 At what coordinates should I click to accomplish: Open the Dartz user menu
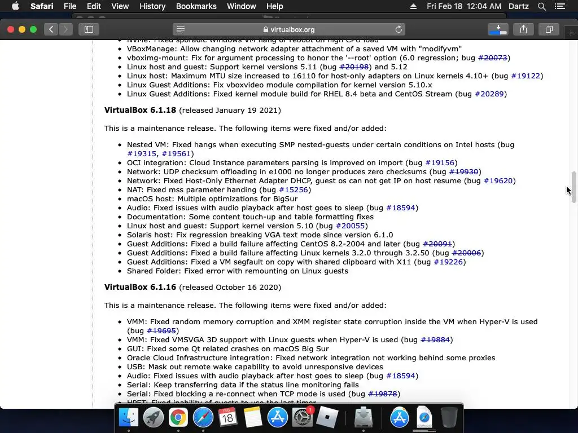pos(519,6)
